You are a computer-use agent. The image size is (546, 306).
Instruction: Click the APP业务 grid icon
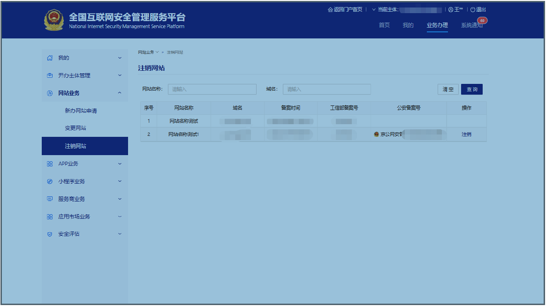tap(50, 164)
